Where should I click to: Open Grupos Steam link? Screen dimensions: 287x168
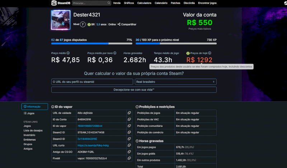[28, 144]
